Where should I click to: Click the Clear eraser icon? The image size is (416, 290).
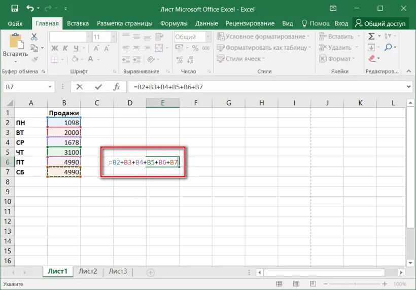tap(372, 58)
